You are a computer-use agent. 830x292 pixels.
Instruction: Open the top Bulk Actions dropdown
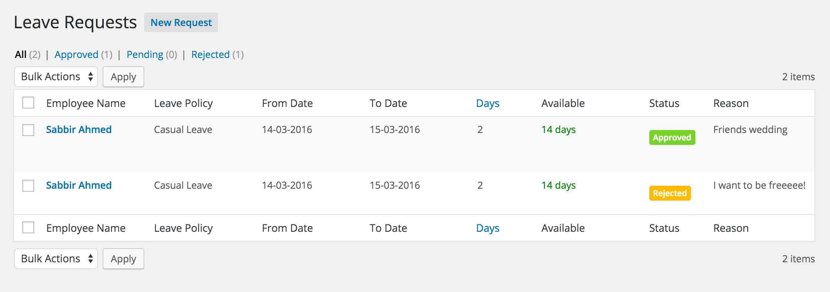tap(56, 77)
